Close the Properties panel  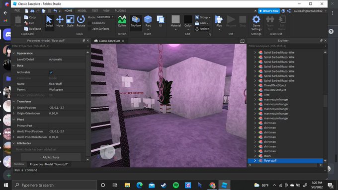[88, 41]
